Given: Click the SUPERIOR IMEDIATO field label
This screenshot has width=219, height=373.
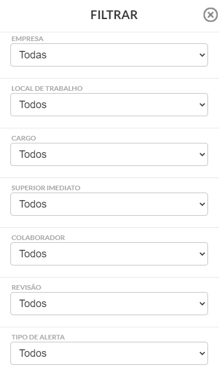Looking at the screenshot, I should (x=46, y=188).
